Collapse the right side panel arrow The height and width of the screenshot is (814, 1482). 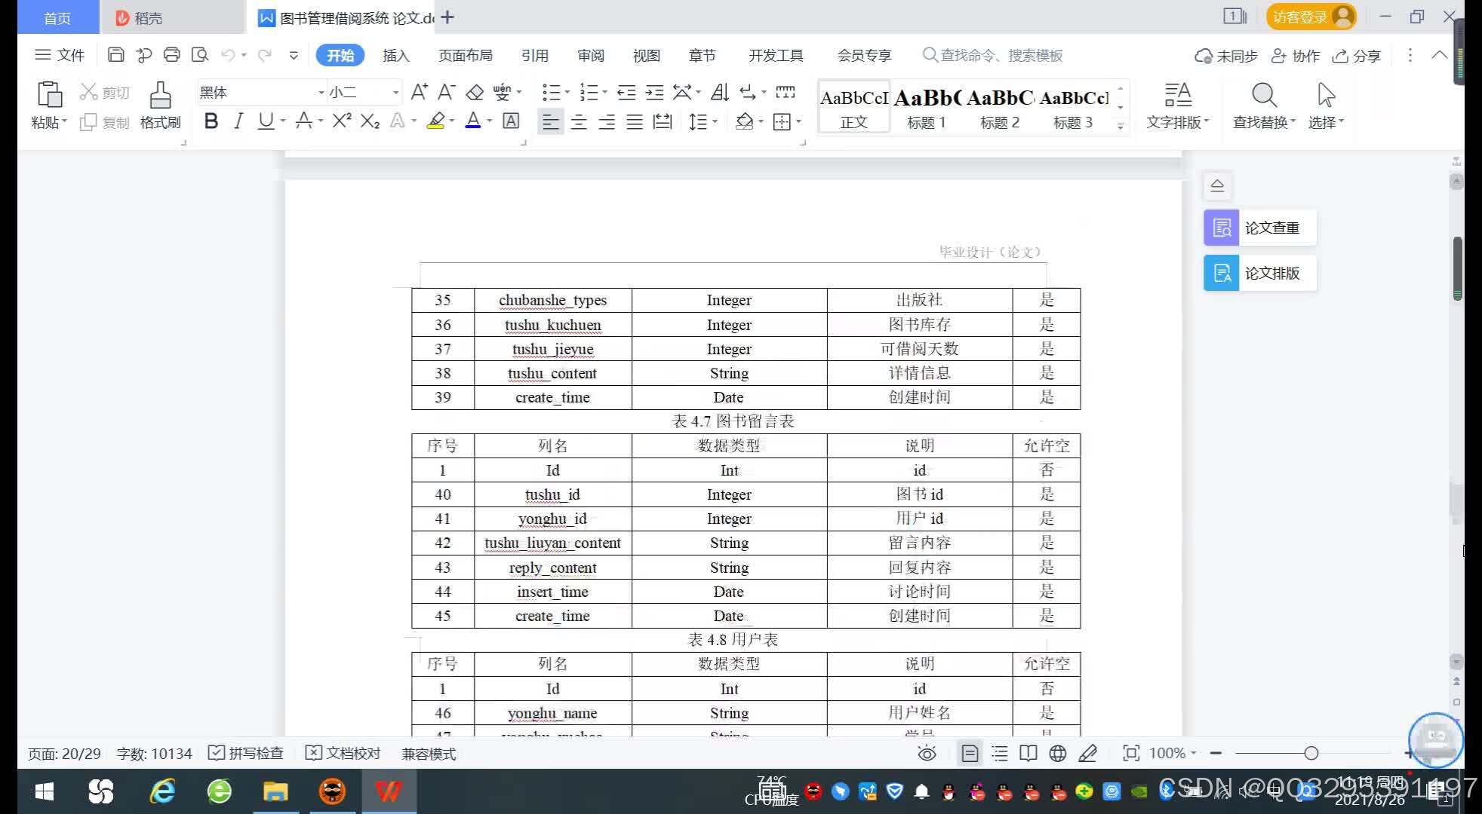click(1217, 185)
